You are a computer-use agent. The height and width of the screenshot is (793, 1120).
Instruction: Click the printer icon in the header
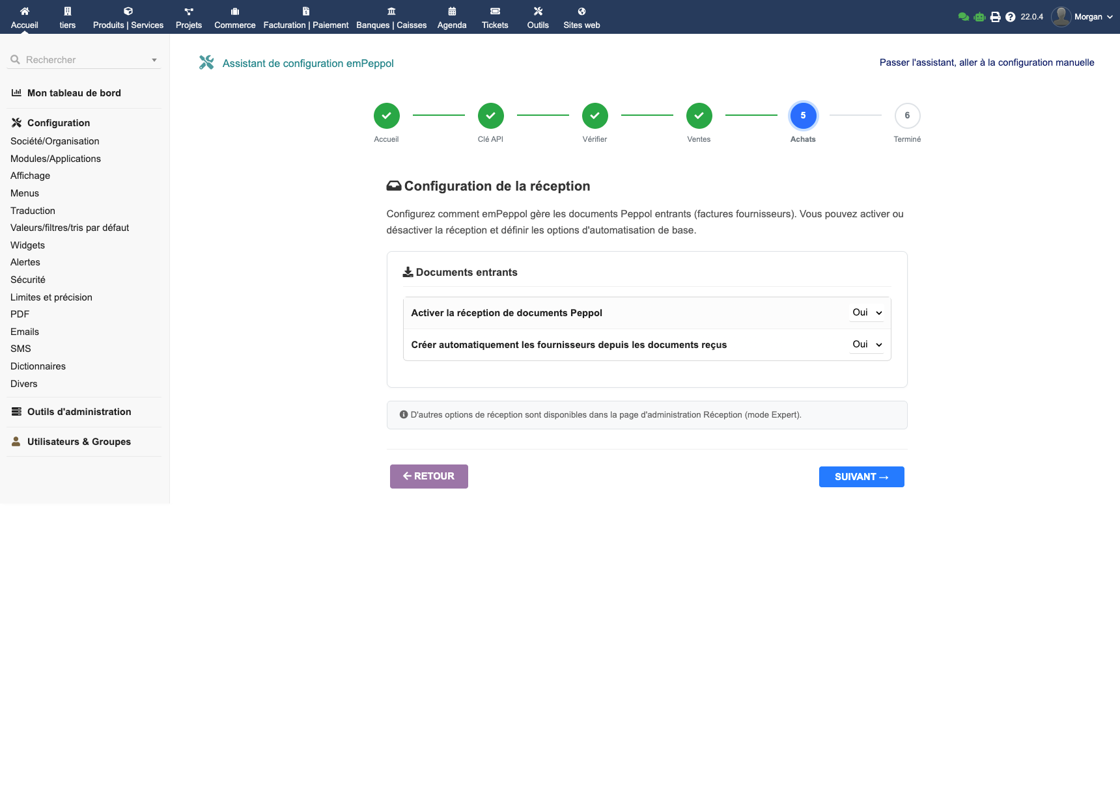point(995,17)
